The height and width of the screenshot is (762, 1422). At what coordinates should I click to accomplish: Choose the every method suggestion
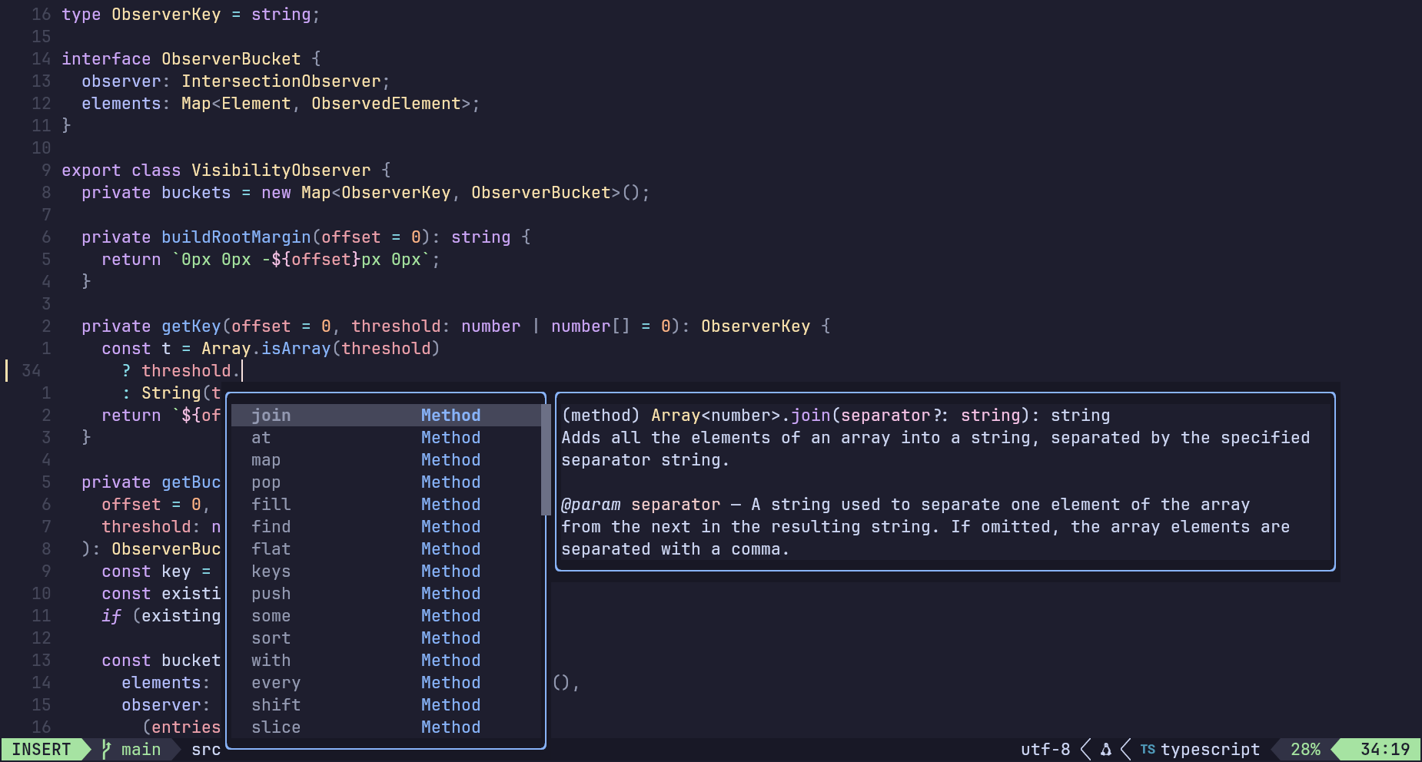pyautogui.click(x=276, y=683)
